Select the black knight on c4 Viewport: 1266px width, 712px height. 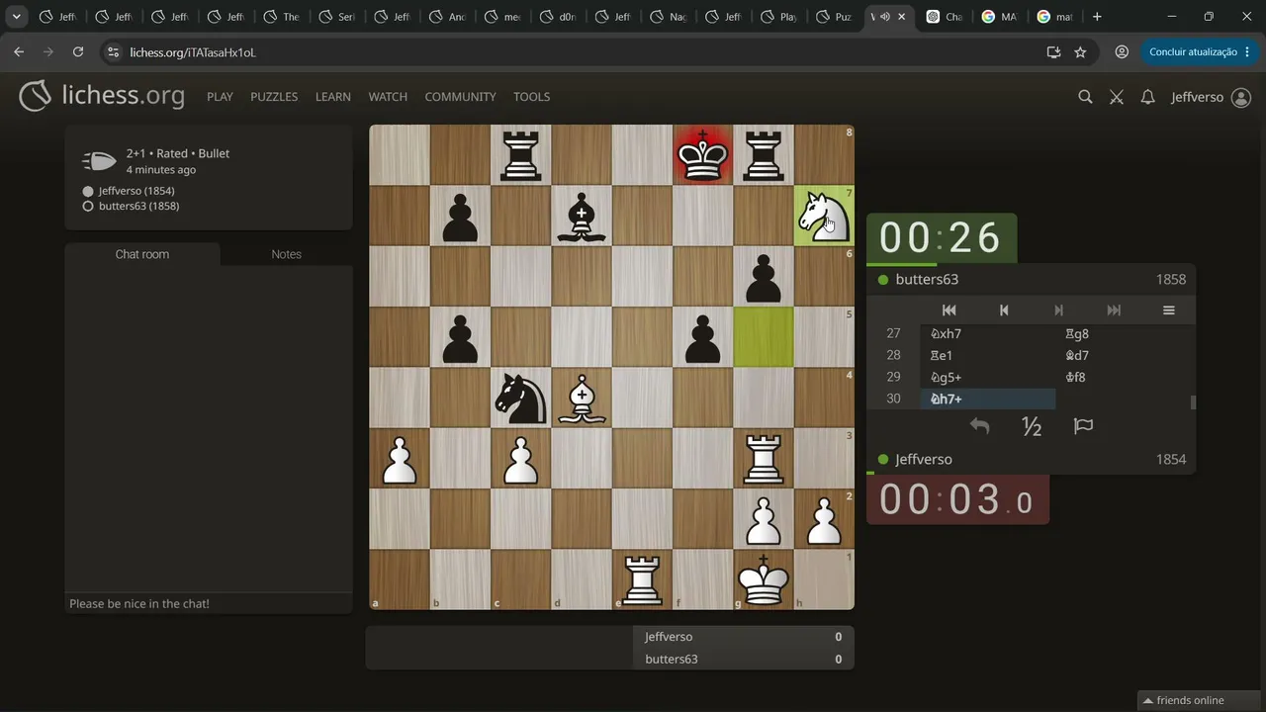520,398
